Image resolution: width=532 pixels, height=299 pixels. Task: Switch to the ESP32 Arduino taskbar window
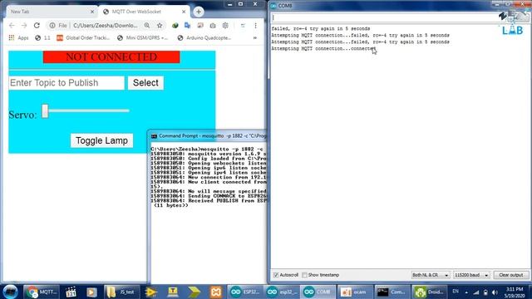point(244,292)
